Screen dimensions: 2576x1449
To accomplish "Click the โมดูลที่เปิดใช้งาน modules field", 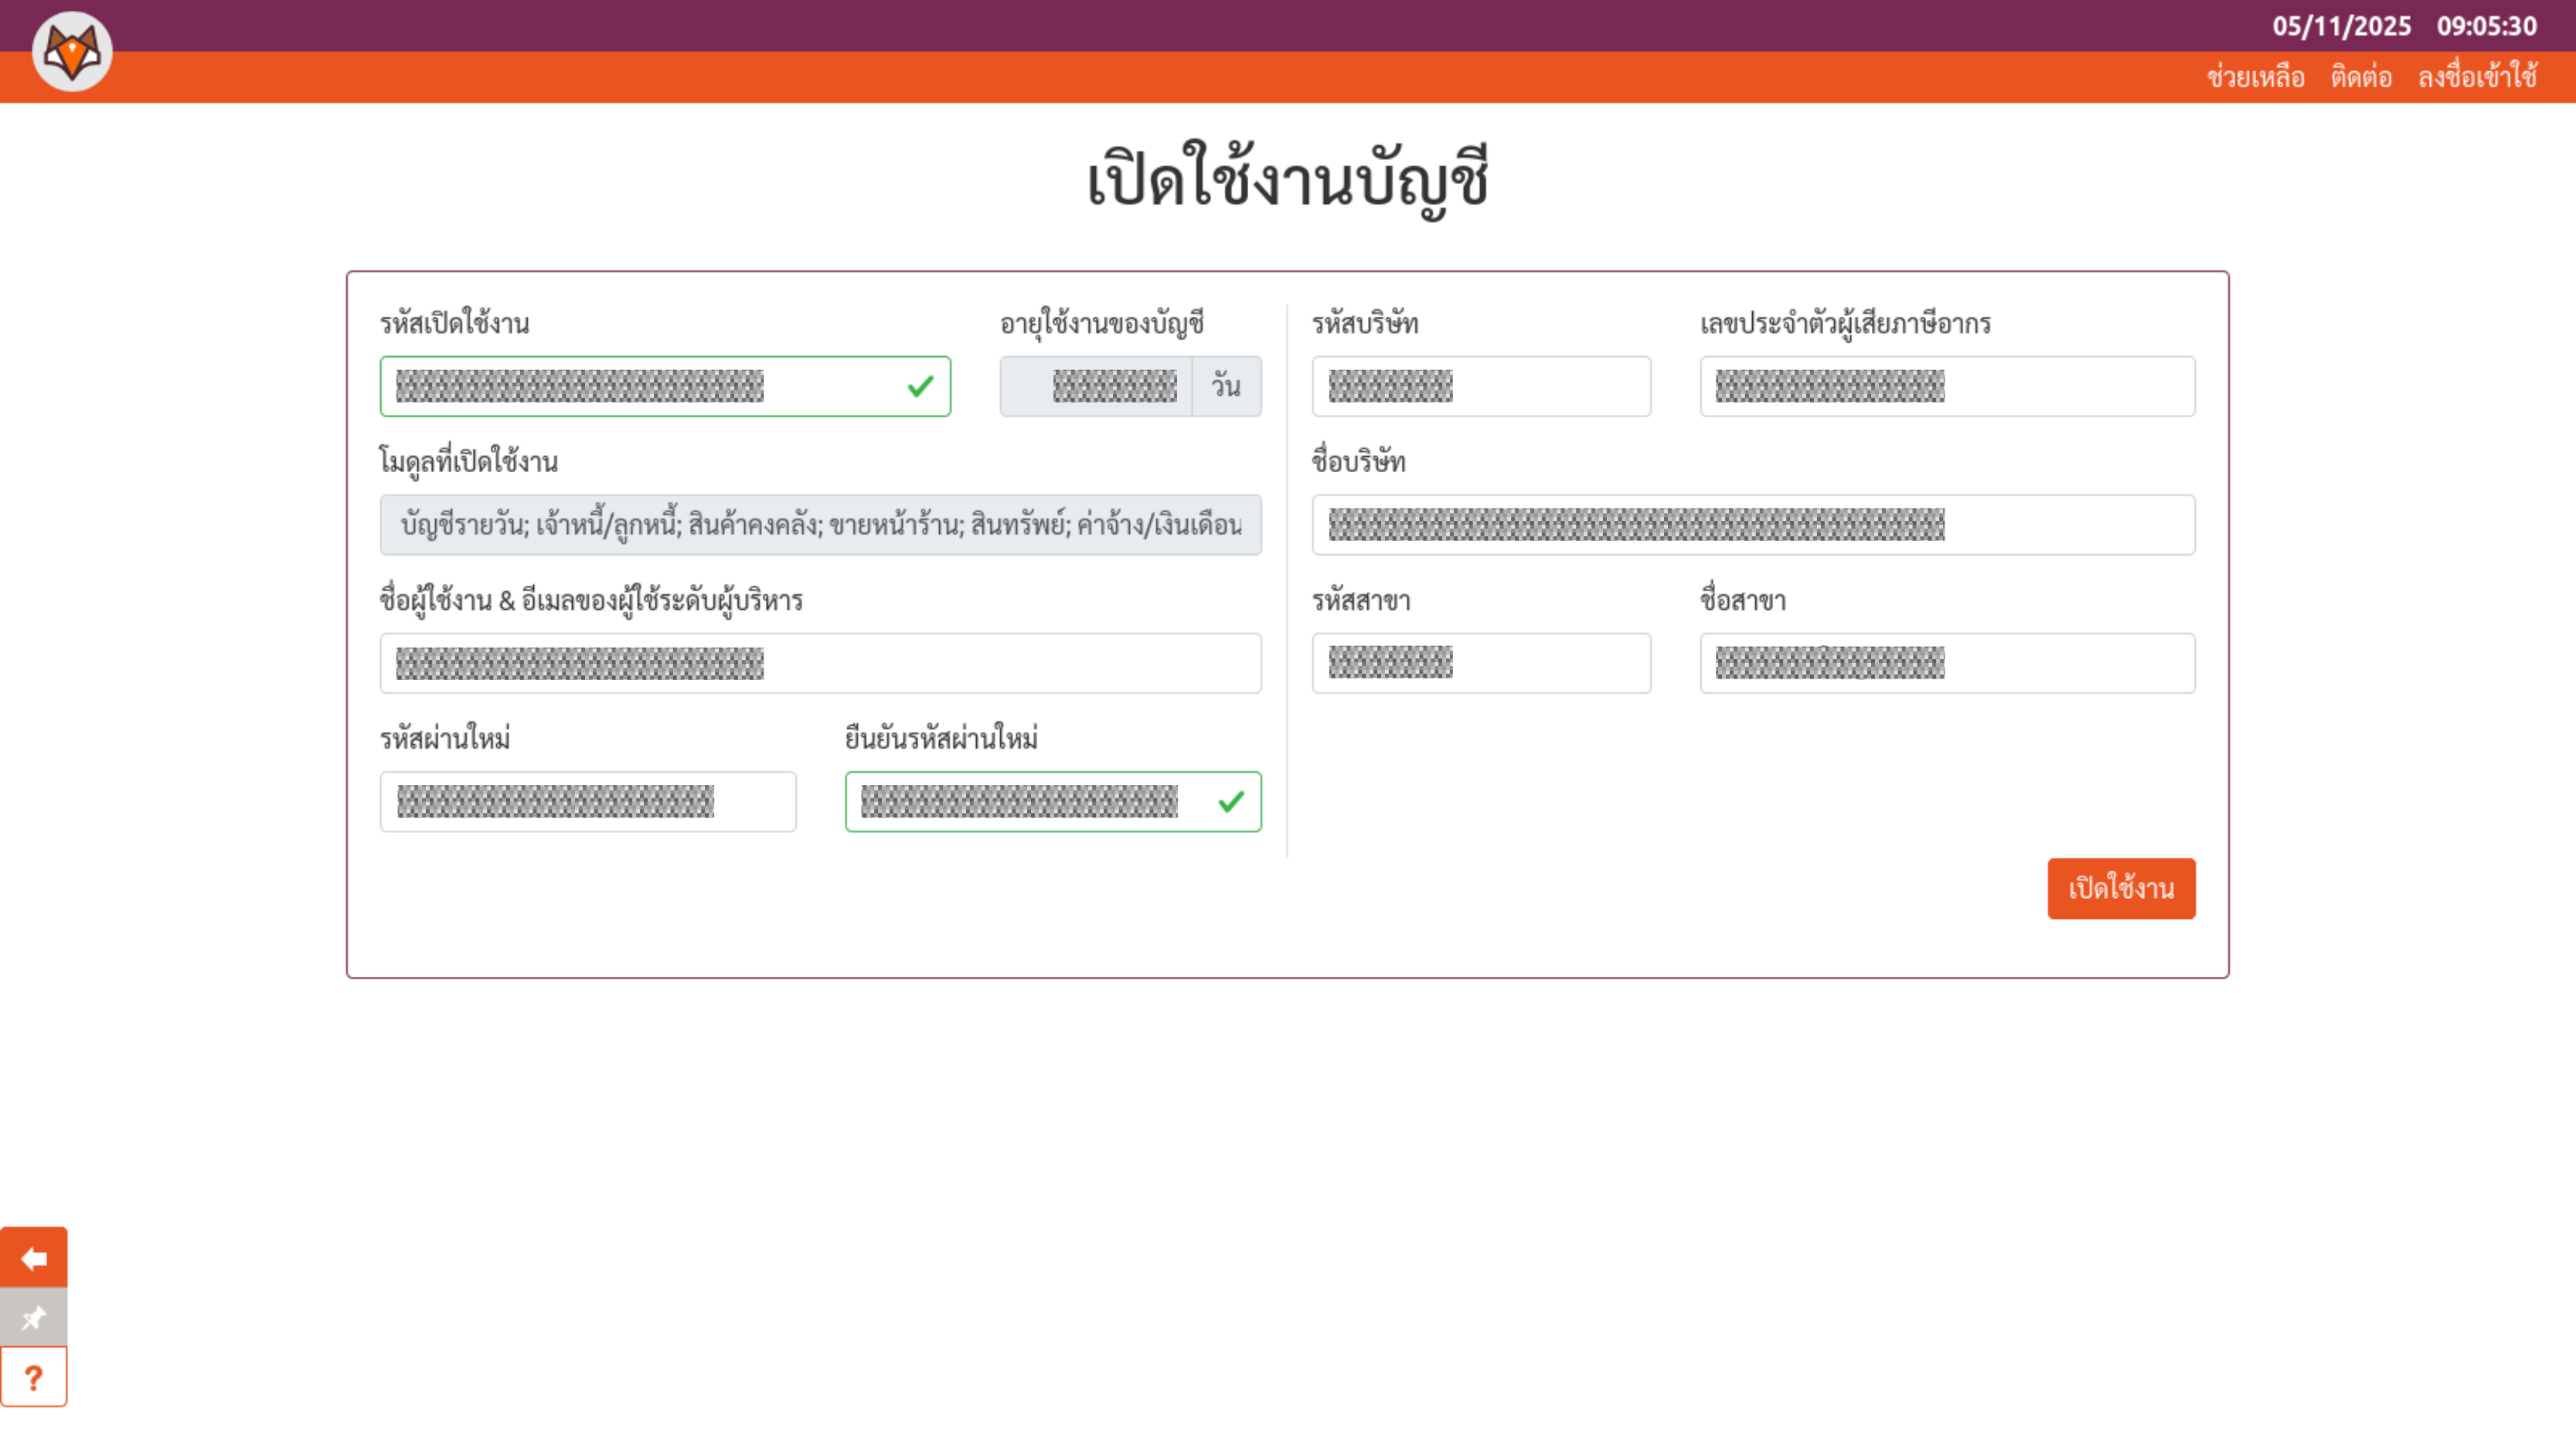I will (820, 525).
